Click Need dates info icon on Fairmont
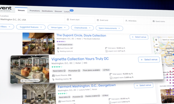The image size is (174, 104). pos(69,97)
